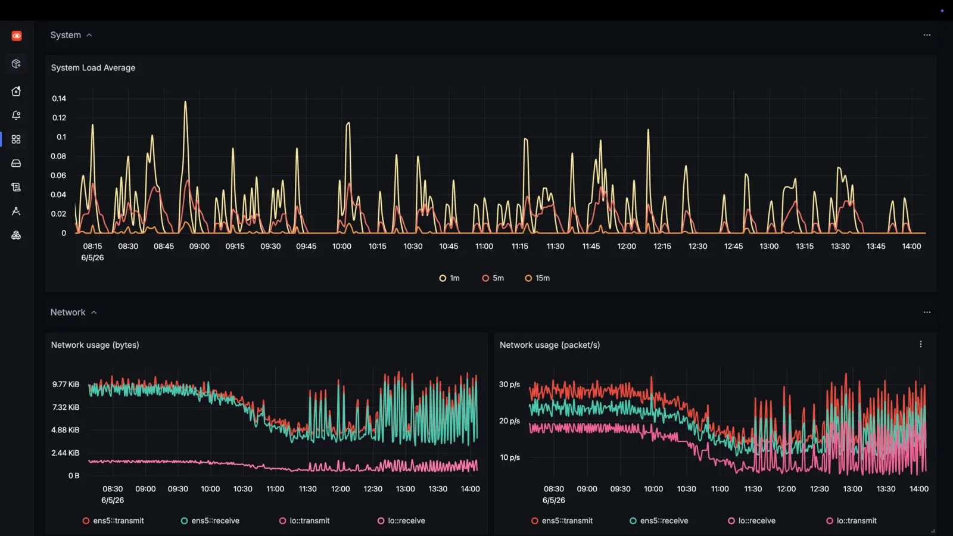
Task: Click the System Load Average panel title
Action: pos(93,68)
